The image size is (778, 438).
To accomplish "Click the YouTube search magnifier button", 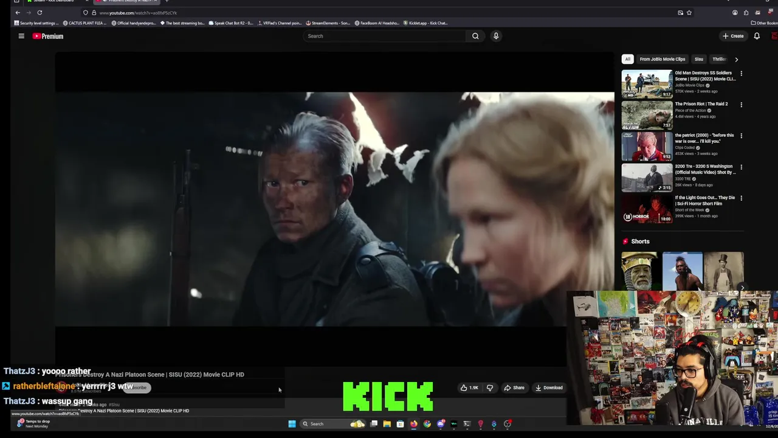I will [475, 36].
